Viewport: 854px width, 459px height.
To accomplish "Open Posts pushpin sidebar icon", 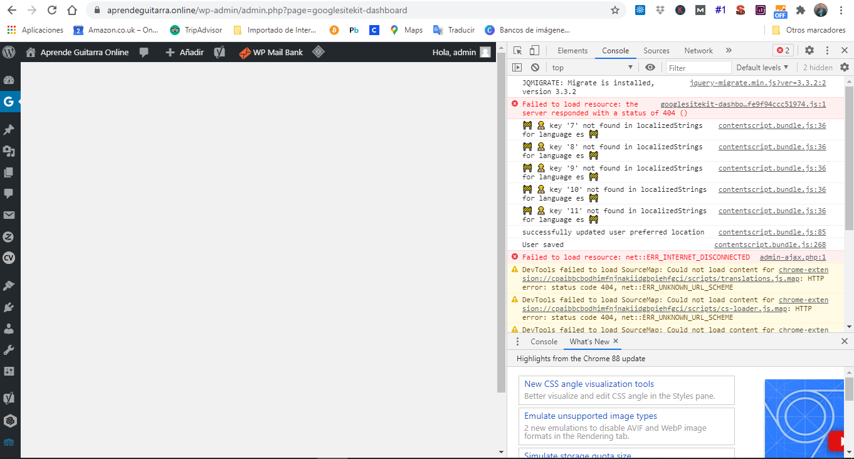I will coord(9,130).
